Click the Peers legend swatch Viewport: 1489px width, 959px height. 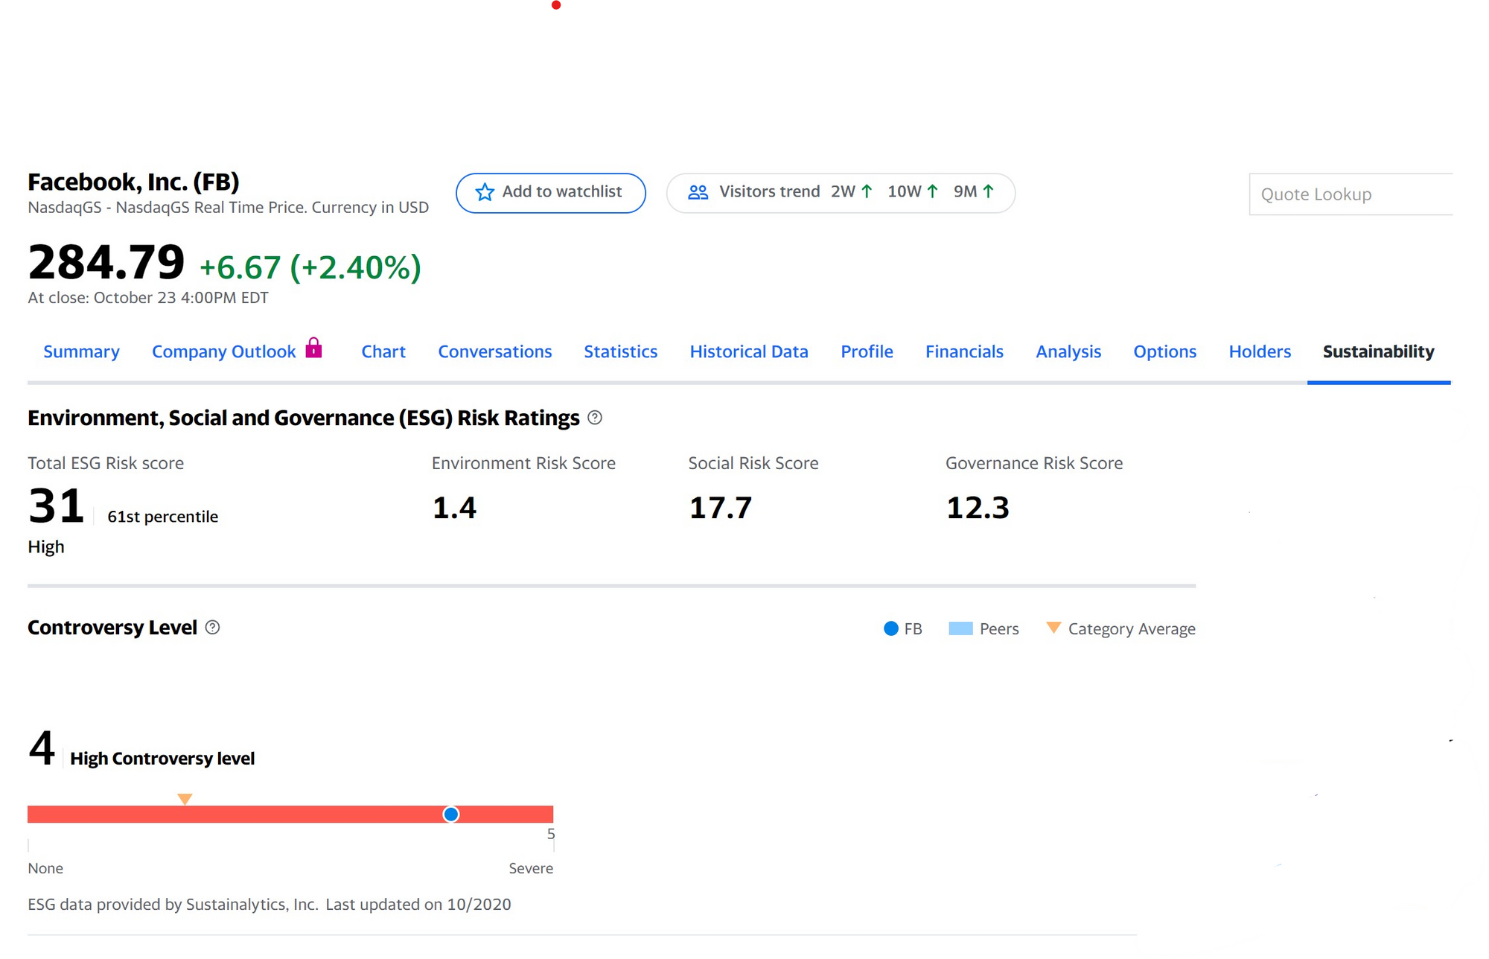click(x=960, y=628)
